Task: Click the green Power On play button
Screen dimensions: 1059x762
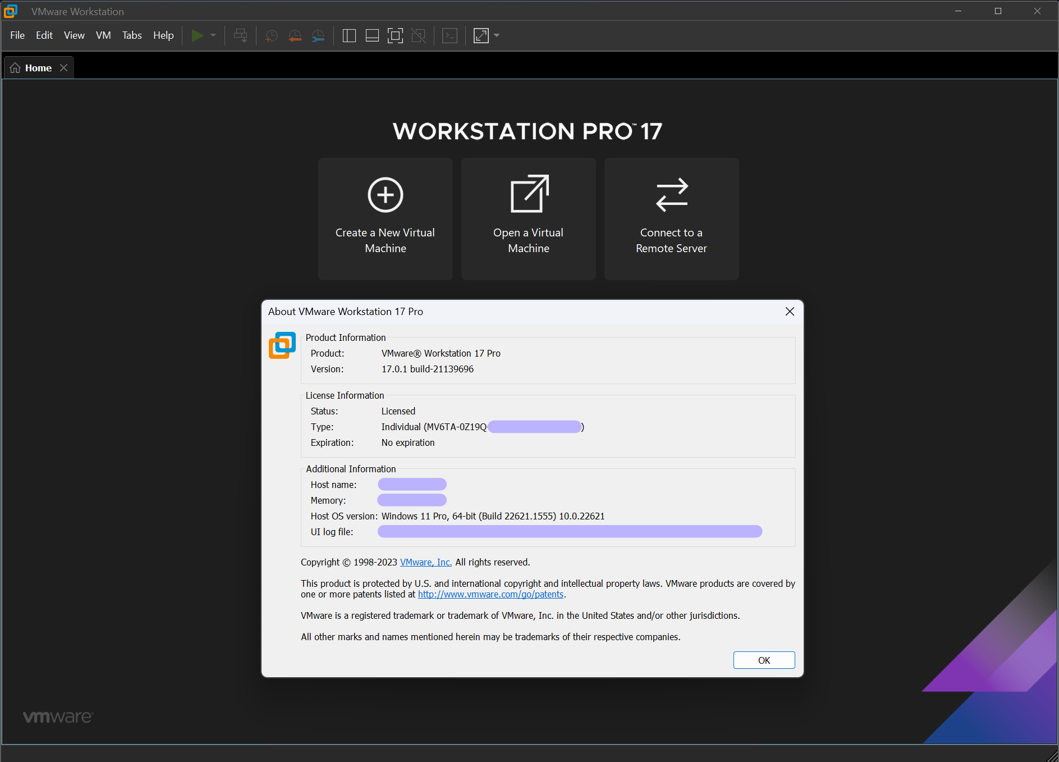Action: [197, 36]
